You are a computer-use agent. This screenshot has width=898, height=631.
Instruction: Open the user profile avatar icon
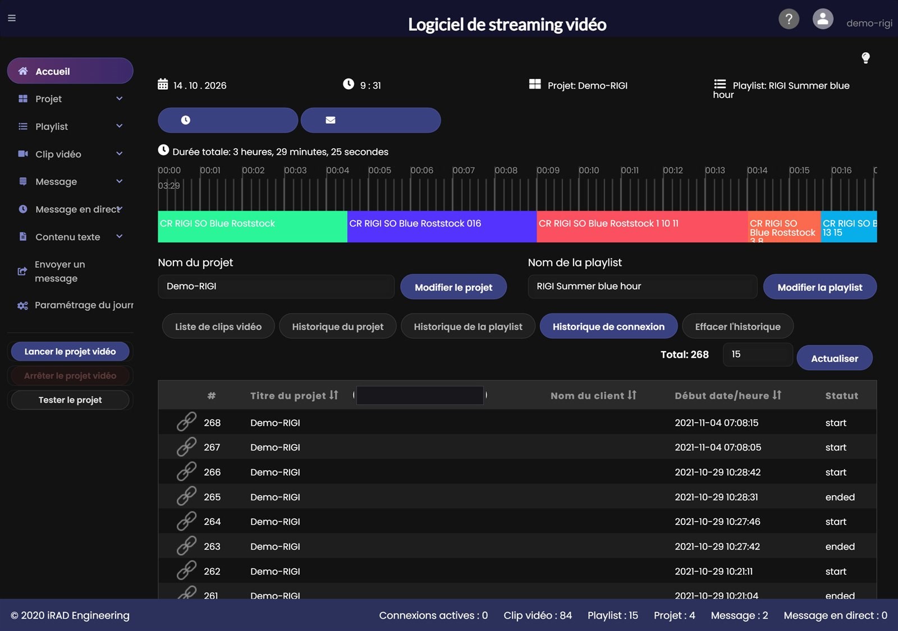[823, 19]
